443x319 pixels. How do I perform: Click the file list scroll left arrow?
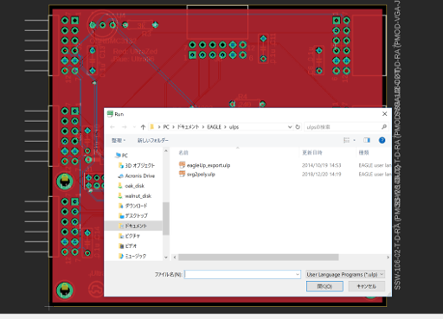click(x=175, y=257)
